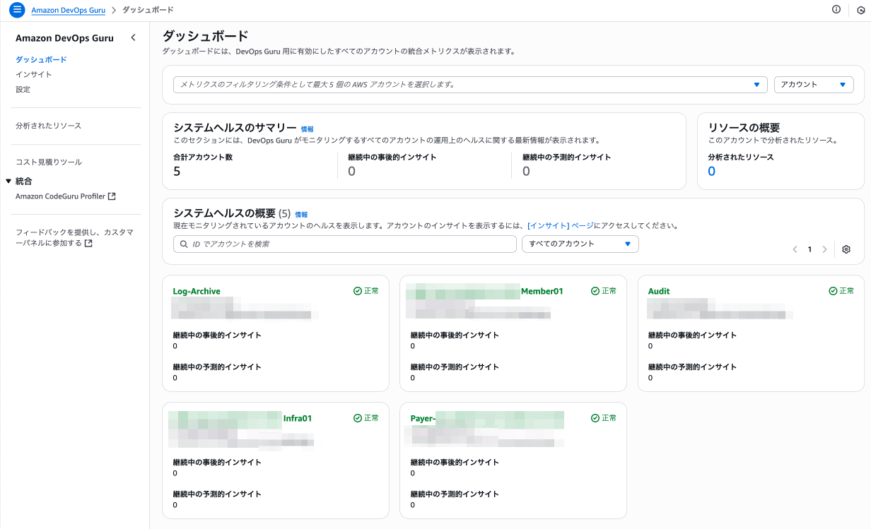Viewport: 871px width, 529px height.
Task: Click the summary 継続中の予測的インサイト label
Action: click(567, 157)
